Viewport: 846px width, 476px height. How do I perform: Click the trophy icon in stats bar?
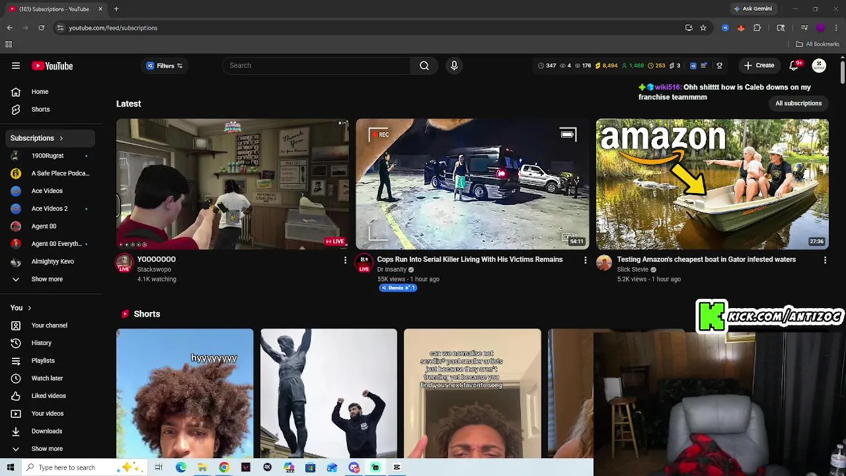719,65
